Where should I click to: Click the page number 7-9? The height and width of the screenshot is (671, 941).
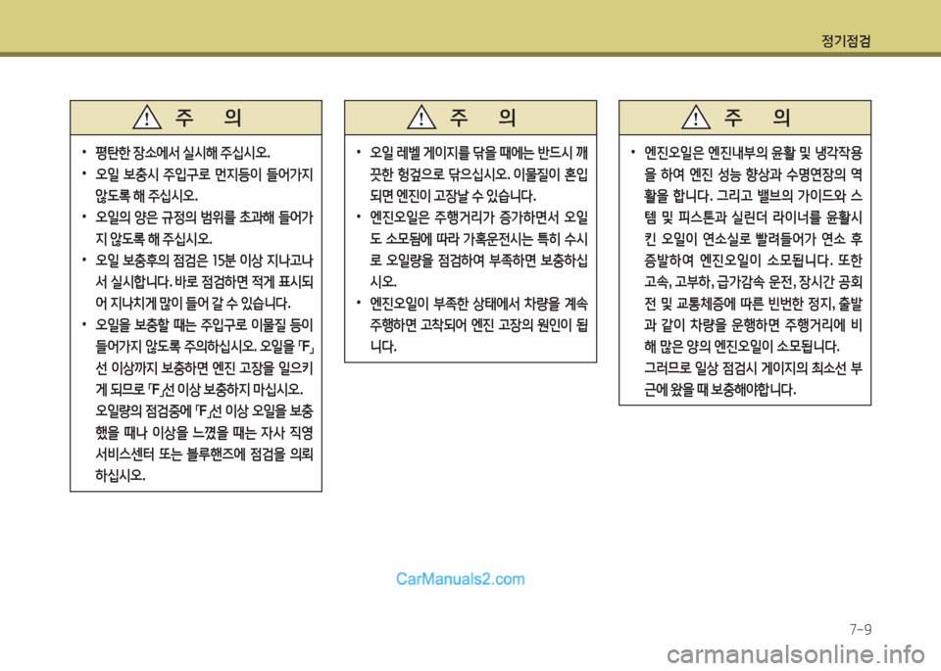(x=860, y=629)
